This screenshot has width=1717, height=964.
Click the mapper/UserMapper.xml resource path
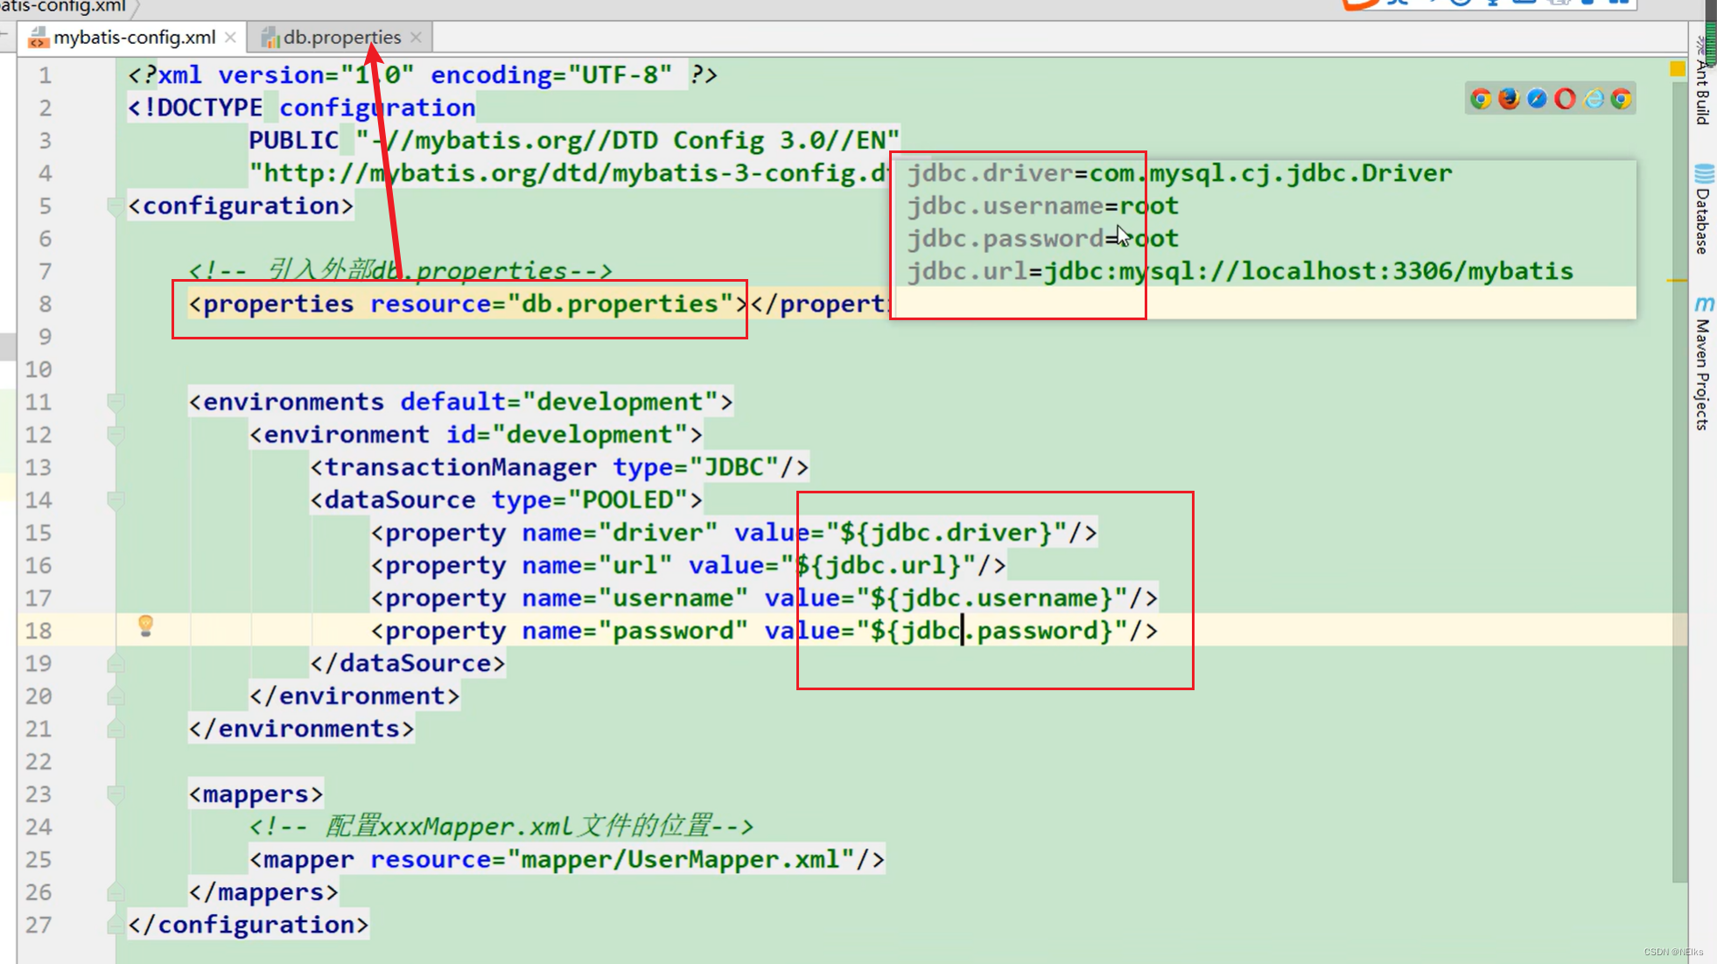pos(681,860)
